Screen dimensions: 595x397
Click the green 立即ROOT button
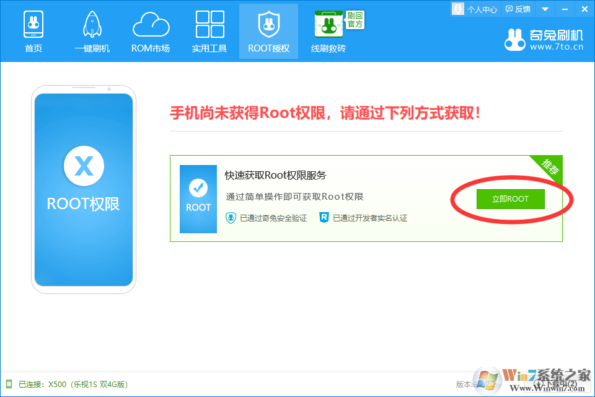coord(510,198)
